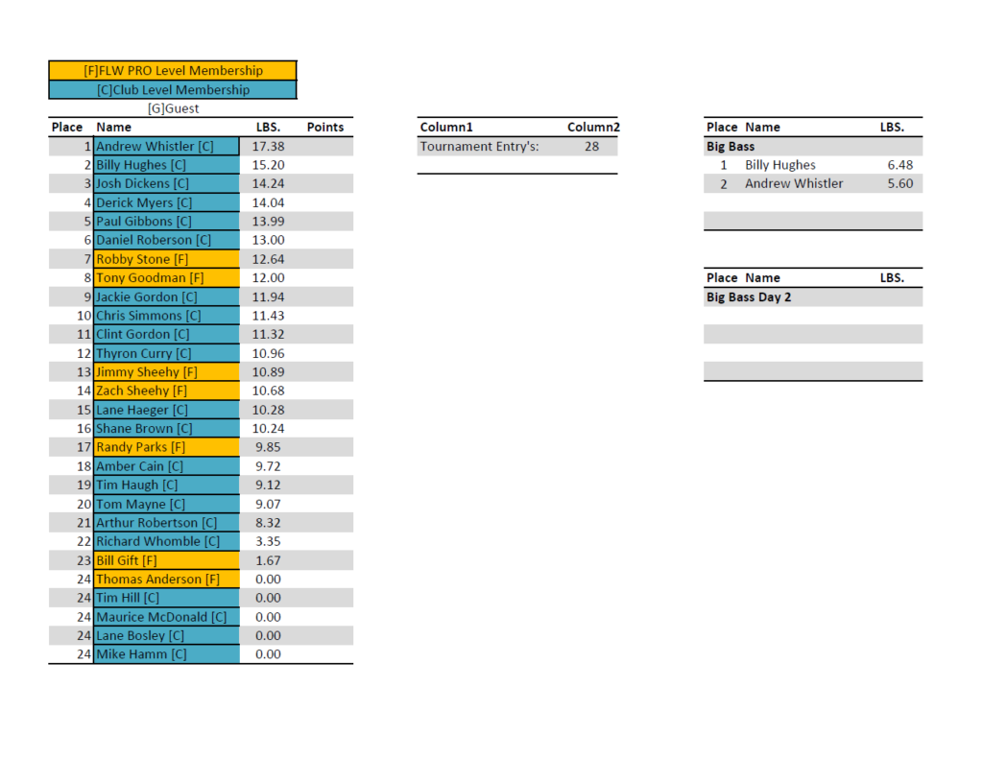
Task: Select Richard Whomble [C] cell
Action: (166, 541)
